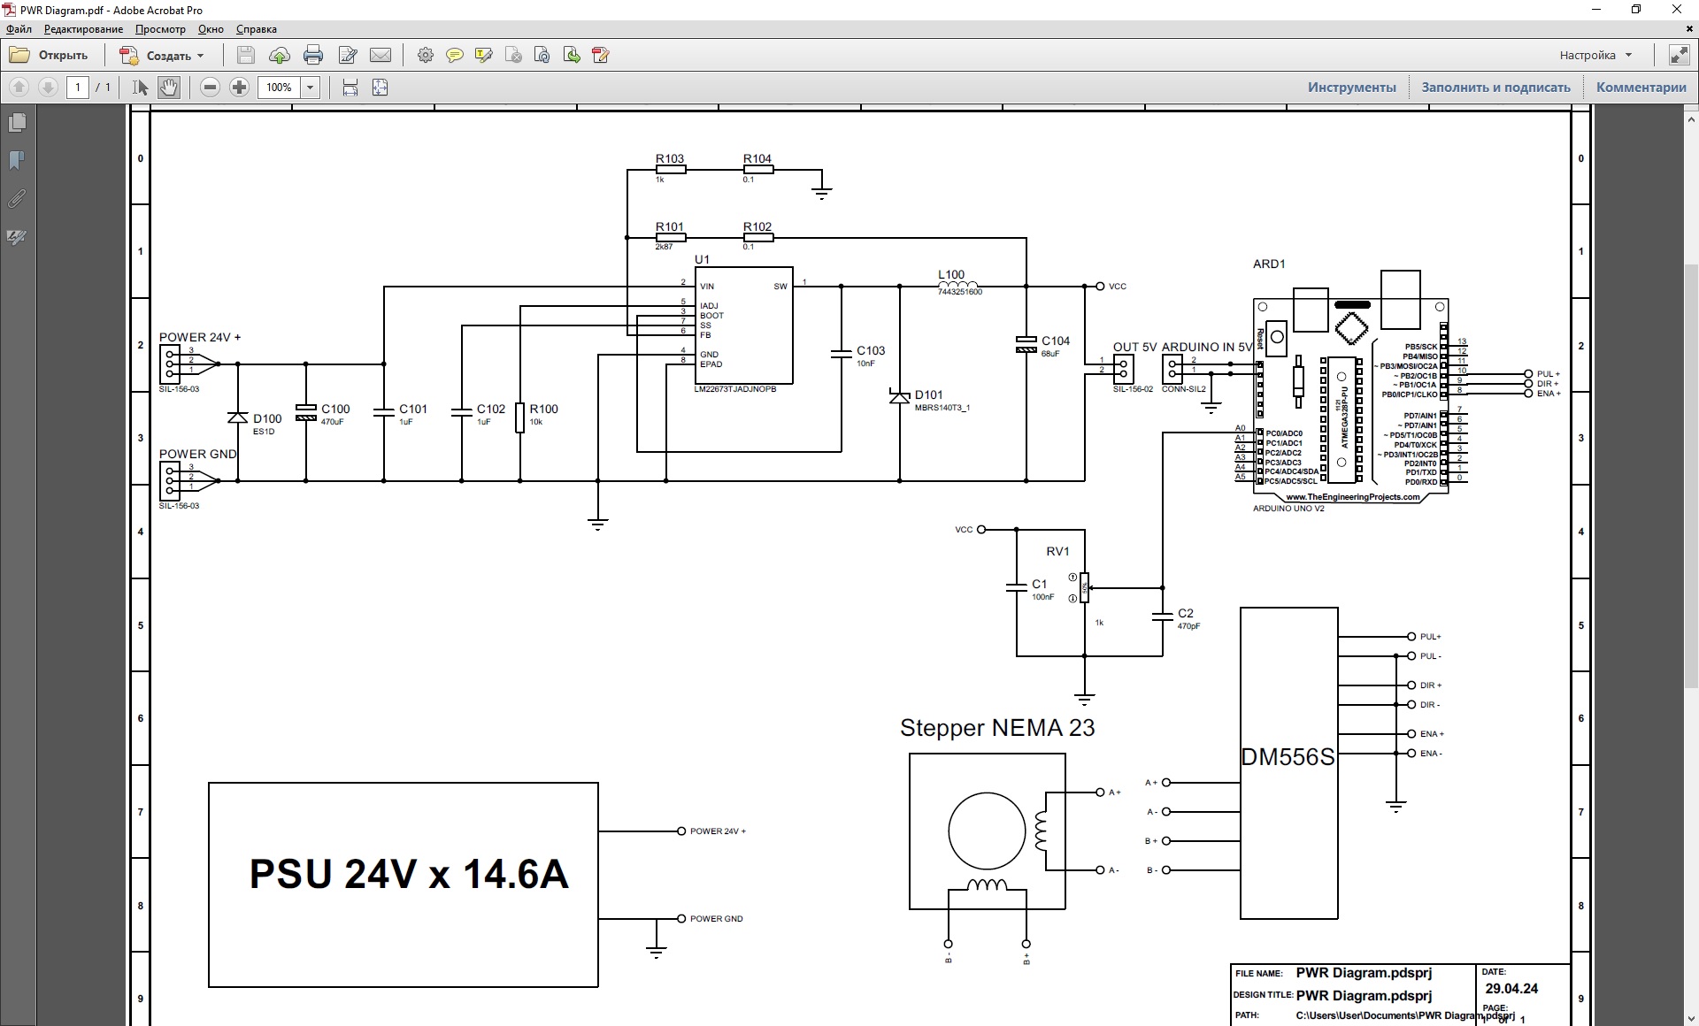
Task: Fit page to window width icon
Action: point(350,87)
